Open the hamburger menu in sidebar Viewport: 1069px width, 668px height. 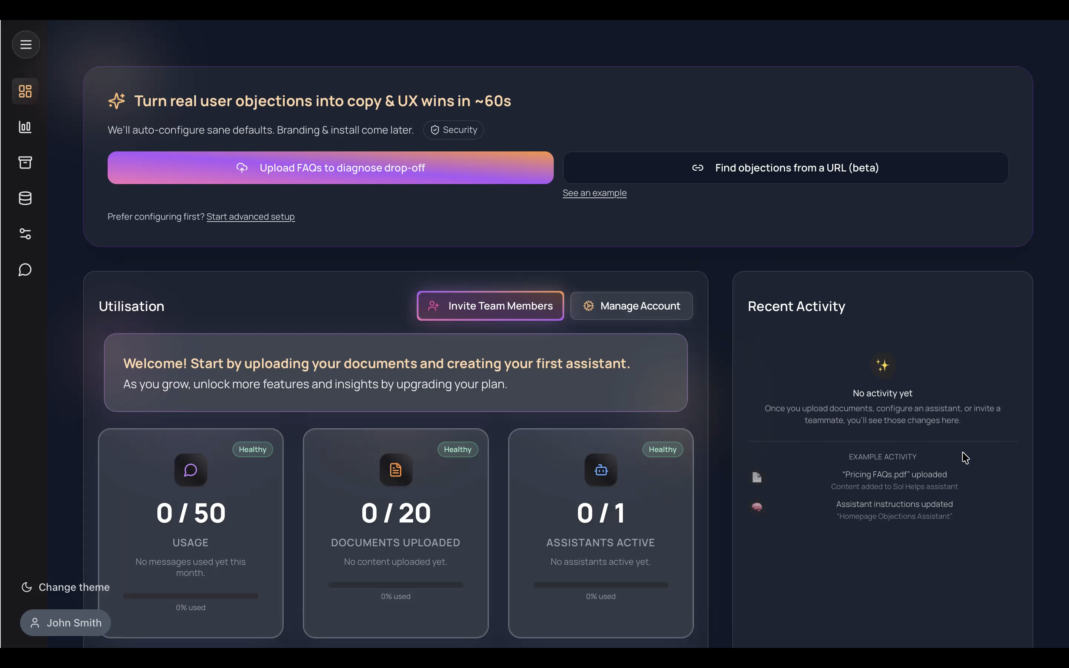coord(26,45)
